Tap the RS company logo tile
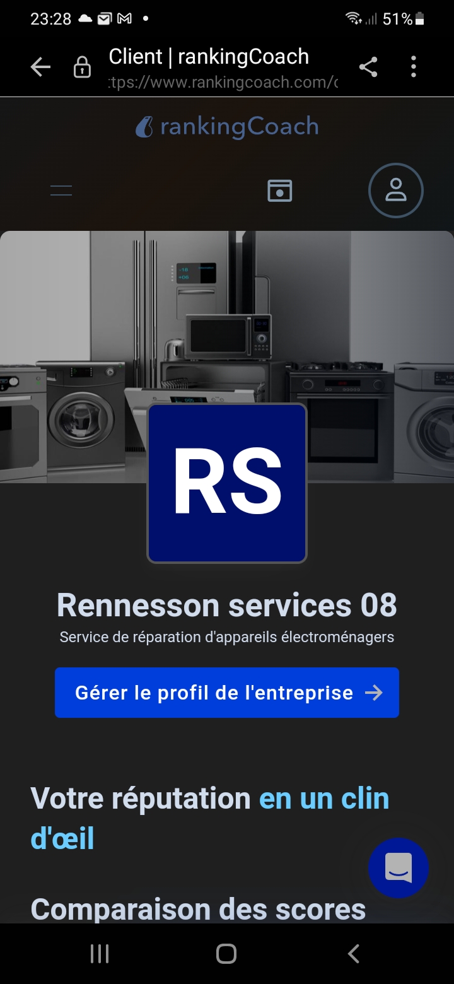Image resolution: width=454 pixels, height=984 pixels. click(x=227, y=483)
